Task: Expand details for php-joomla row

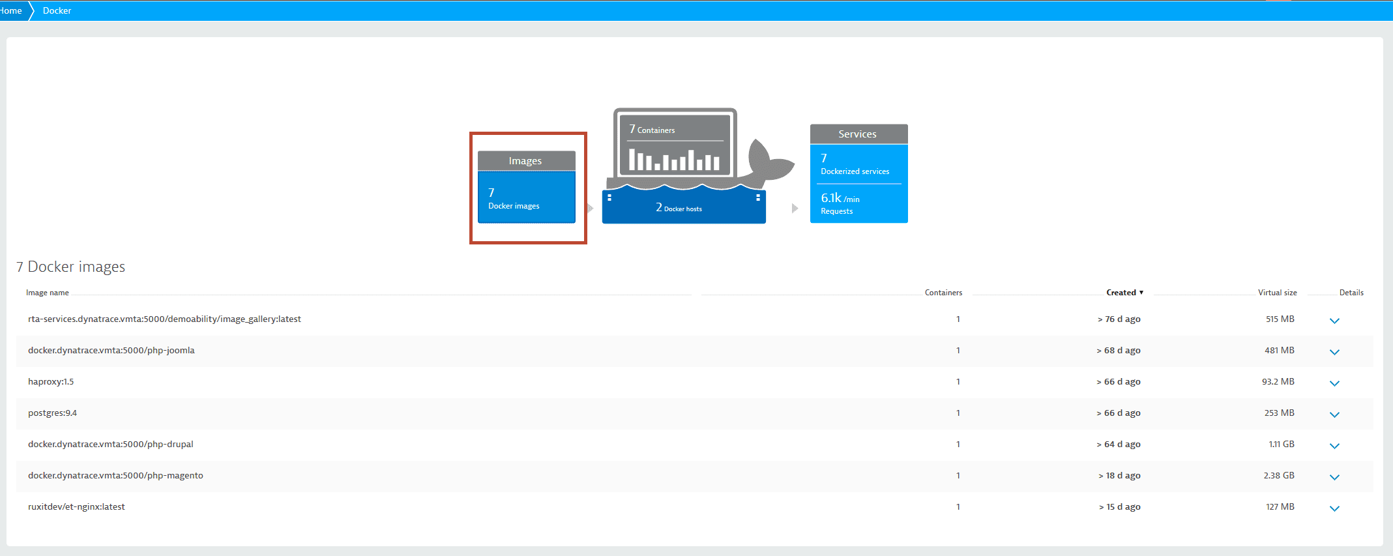Action: pyautogui.click(x=1334, y=352)
